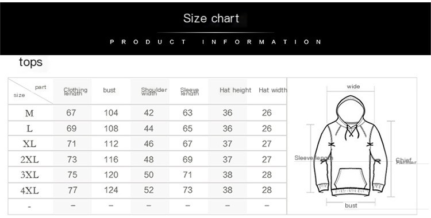Click the Clothing length column header

[x=75, y=91]
